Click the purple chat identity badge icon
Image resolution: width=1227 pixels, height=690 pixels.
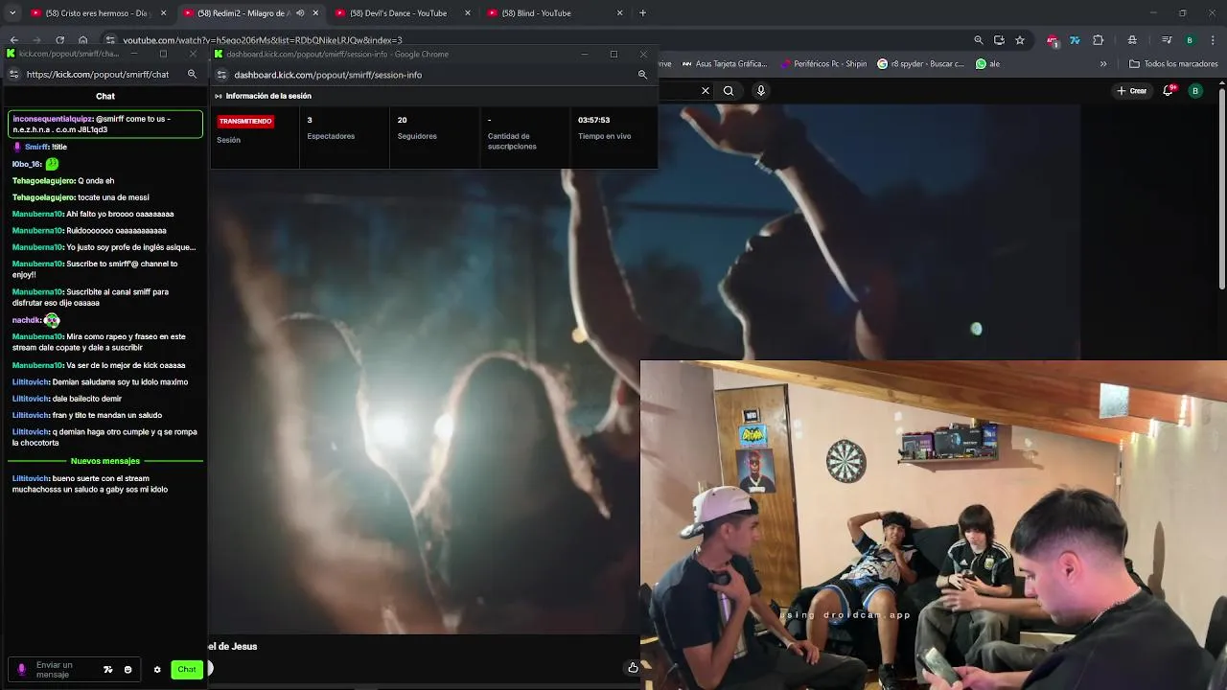click(21, 670)
